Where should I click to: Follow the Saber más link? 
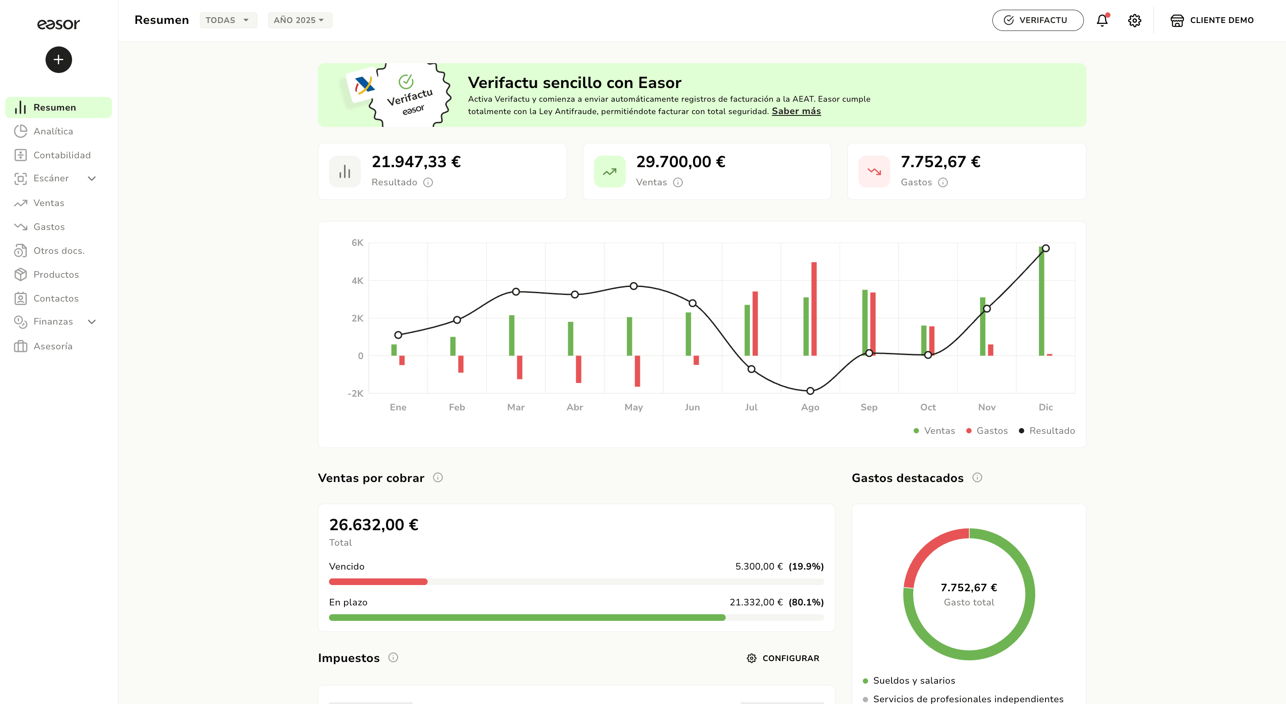pos(796,111)
